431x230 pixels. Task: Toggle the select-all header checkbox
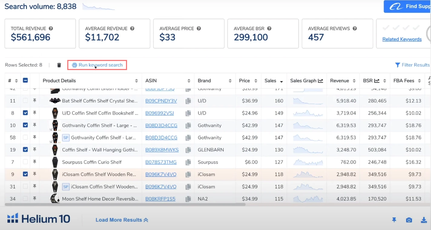click(25, 81)
